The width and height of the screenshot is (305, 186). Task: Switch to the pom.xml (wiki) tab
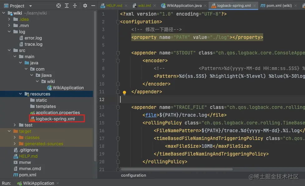[279, 6]
